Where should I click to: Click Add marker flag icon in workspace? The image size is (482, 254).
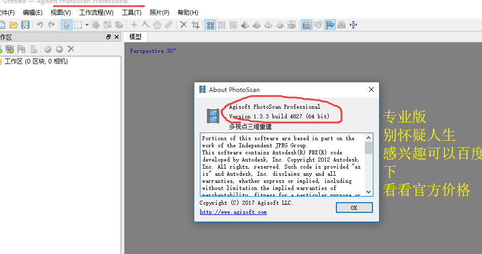coord(21,49)
